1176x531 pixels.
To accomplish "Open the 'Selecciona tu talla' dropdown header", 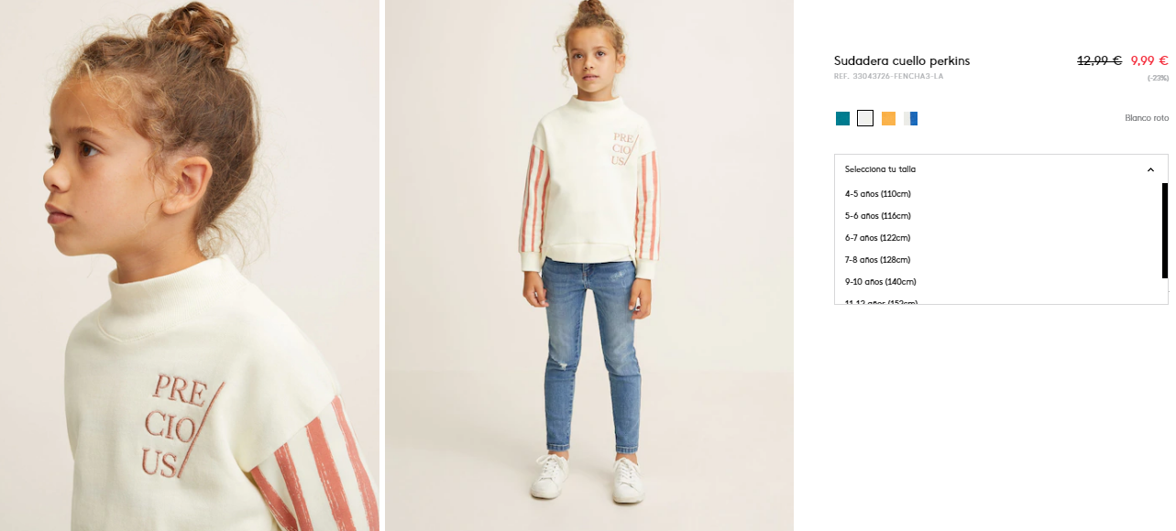I will (1001, 169).
